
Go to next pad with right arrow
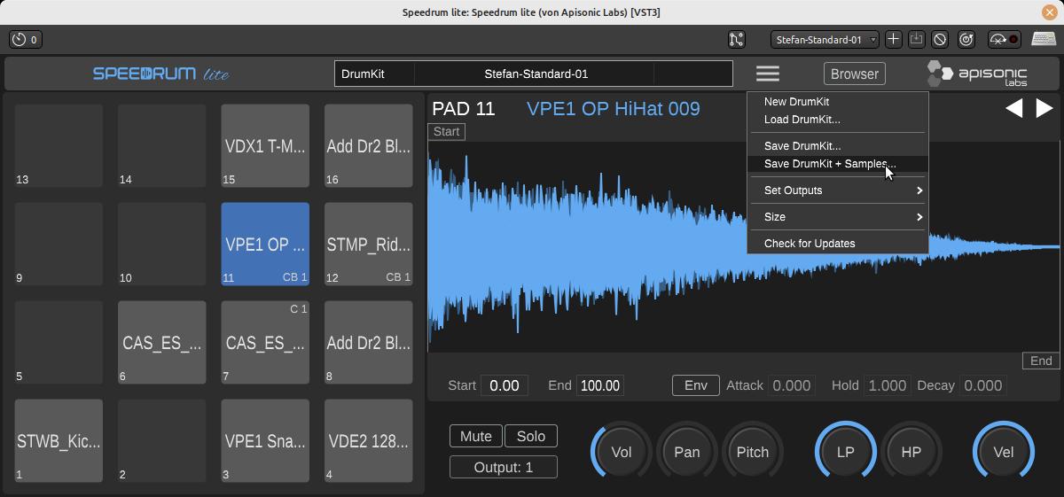(x=1044, y=108)
